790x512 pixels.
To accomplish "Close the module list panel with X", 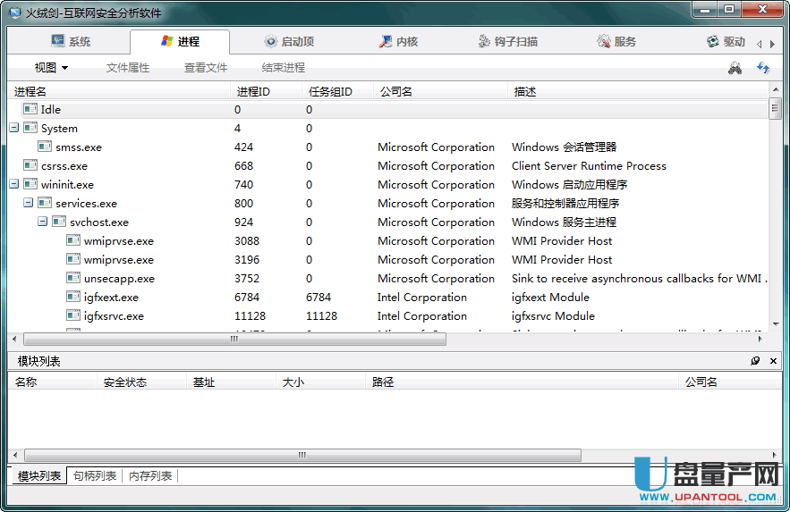I will coord(773,361).
